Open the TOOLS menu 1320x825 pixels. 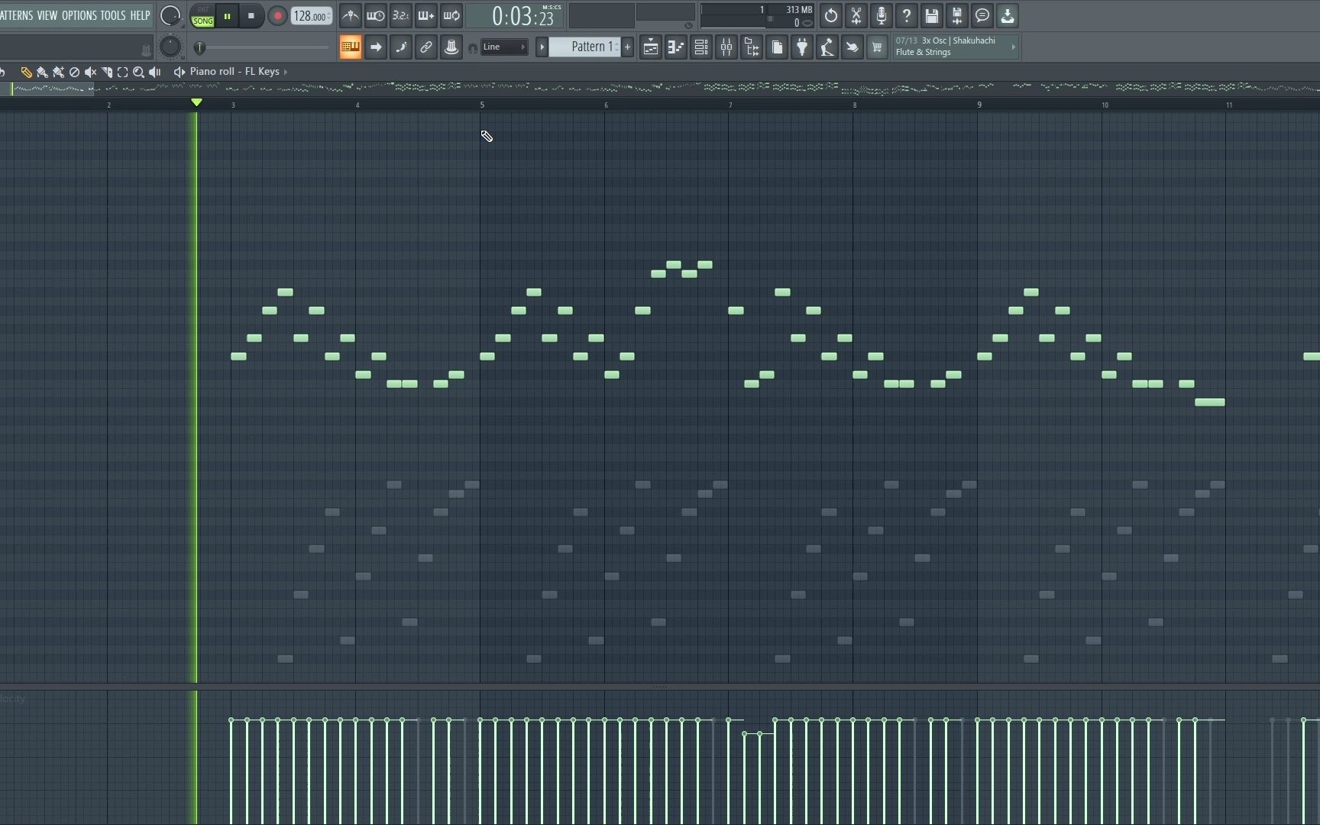[113, 15]
